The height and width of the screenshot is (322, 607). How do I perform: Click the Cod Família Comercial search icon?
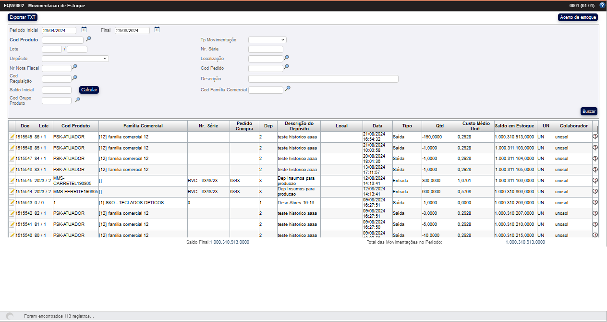pos(288,89)
